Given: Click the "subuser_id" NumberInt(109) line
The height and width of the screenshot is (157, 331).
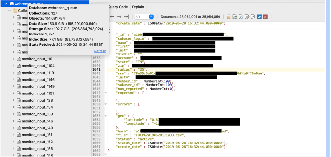Looking at the screenshot, I should tap(146, 85).
